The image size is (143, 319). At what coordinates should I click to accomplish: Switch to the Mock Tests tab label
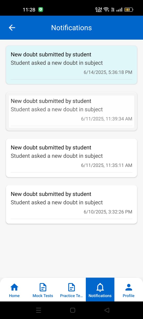coord(43,296)
